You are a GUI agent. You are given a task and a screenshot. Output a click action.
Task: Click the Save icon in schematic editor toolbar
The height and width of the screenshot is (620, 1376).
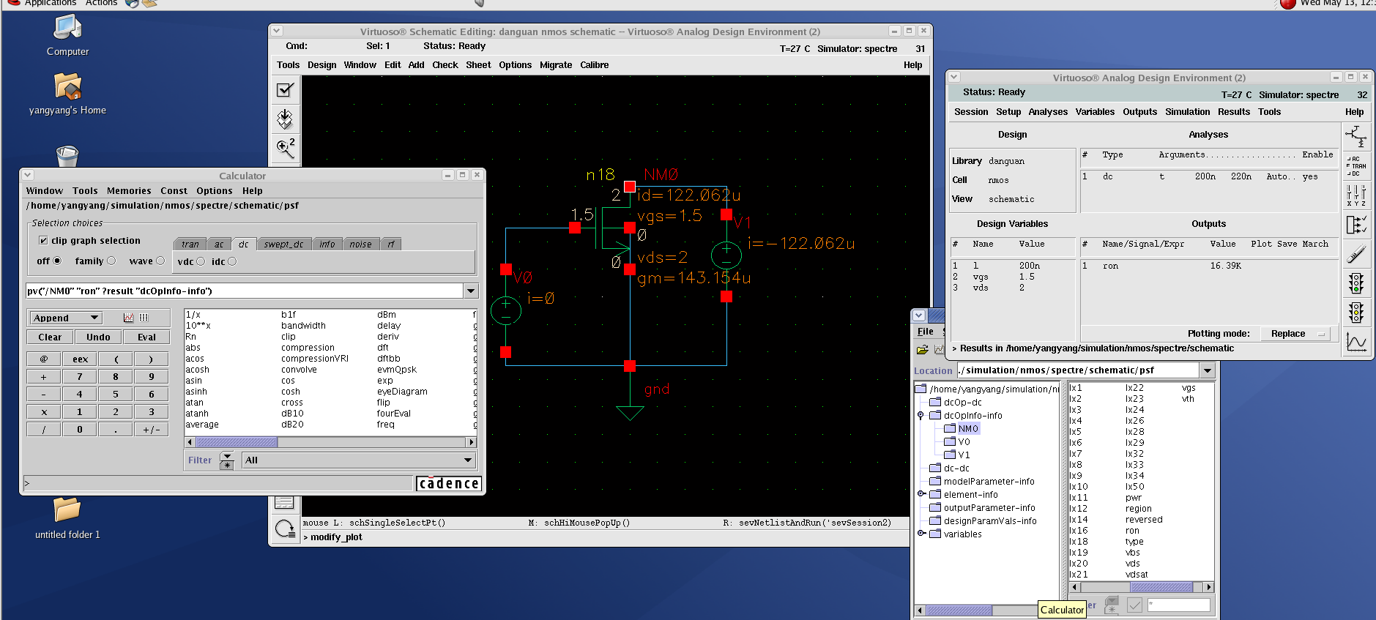pos(285,119)
